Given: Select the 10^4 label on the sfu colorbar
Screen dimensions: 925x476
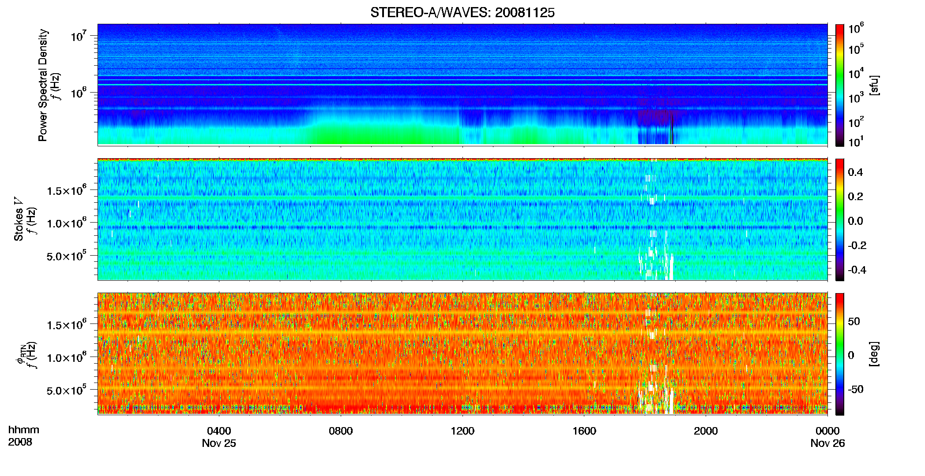Looking at the screenshot, I should (856, 73).
